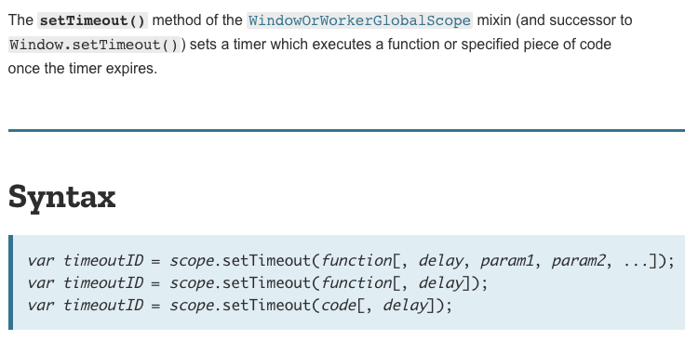The height and width of the screenshot is (340, 685).
Task: Click the syntax line containing code[, delay]
Action: 239,305
